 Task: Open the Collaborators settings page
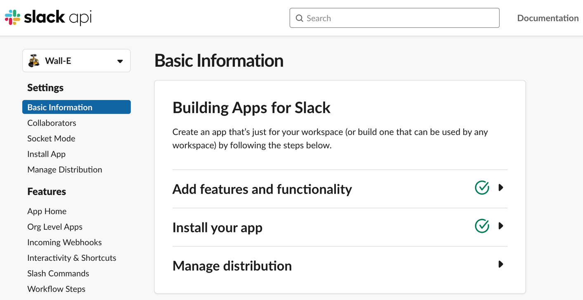tap(52, 123)
